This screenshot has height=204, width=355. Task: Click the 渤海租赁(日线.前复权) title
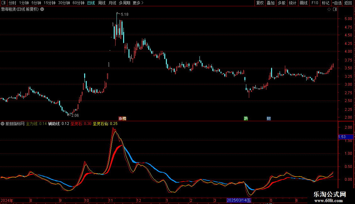pos(20,9)
